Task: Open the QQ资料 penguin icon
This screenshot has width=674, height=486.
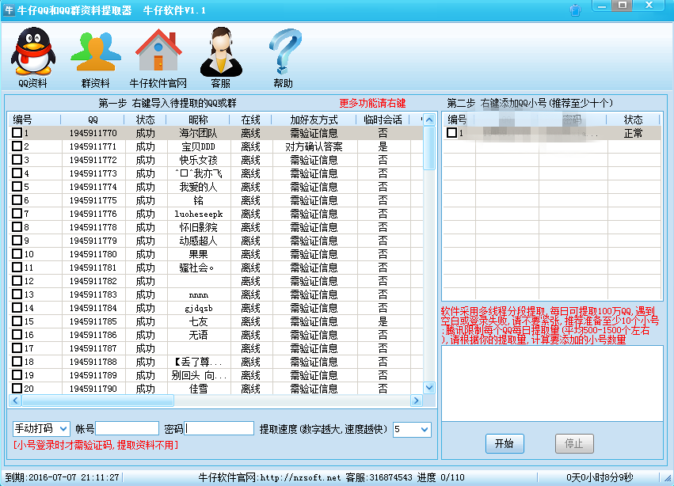Action: (x=32, y=57)
